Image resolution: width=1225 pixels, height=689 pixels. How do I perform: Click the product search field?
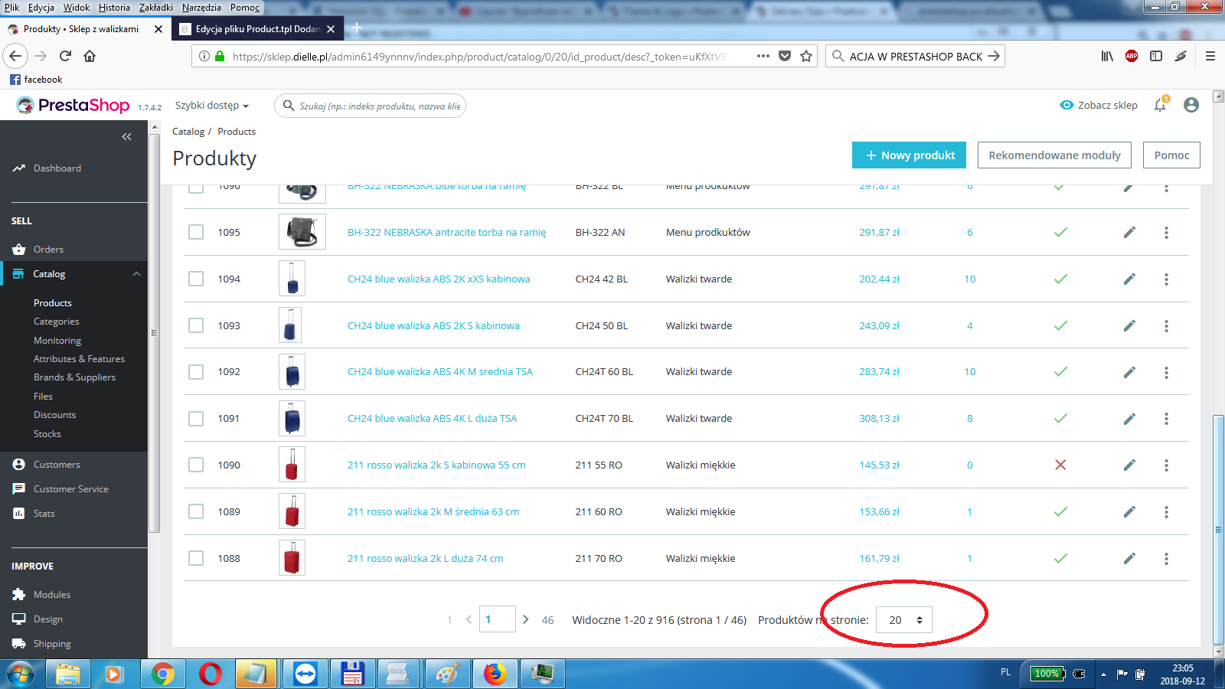click(x=371, y=106)
